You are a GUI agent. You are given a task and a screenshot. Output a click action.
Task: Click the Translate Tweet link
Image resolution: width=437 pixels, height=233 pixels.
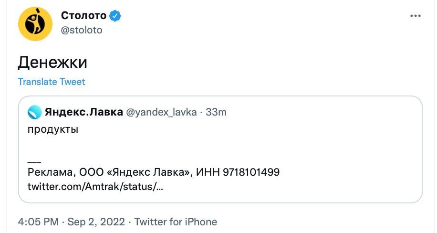point(52,82)
